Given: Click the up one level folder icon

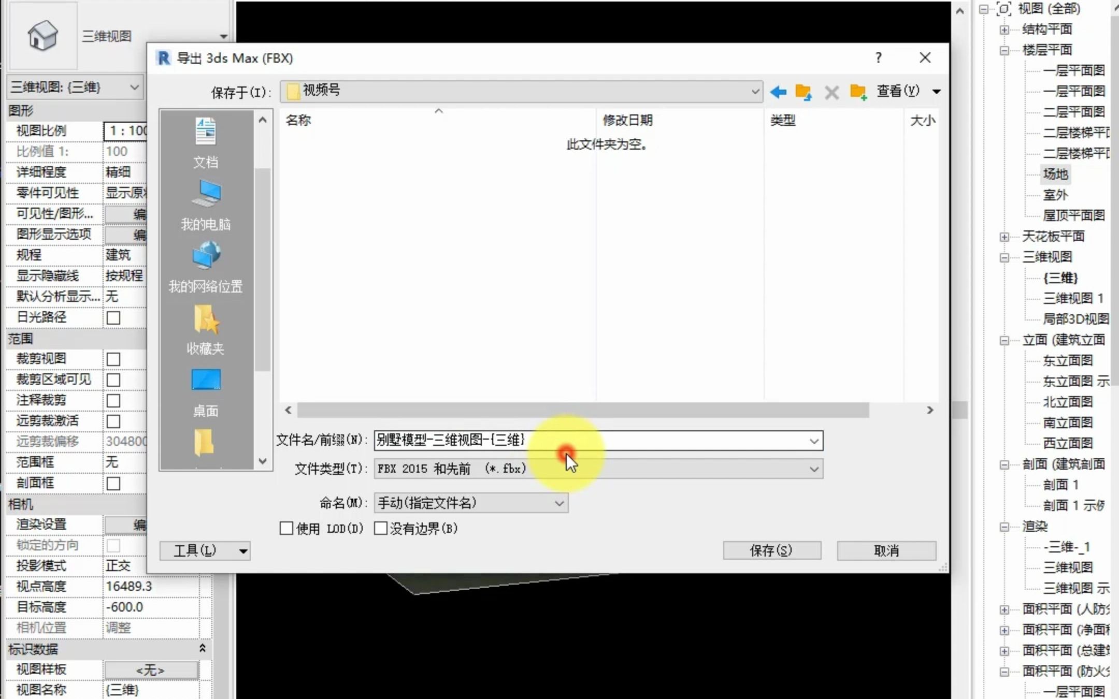Looking at the screenshot, I should point(804,92).
